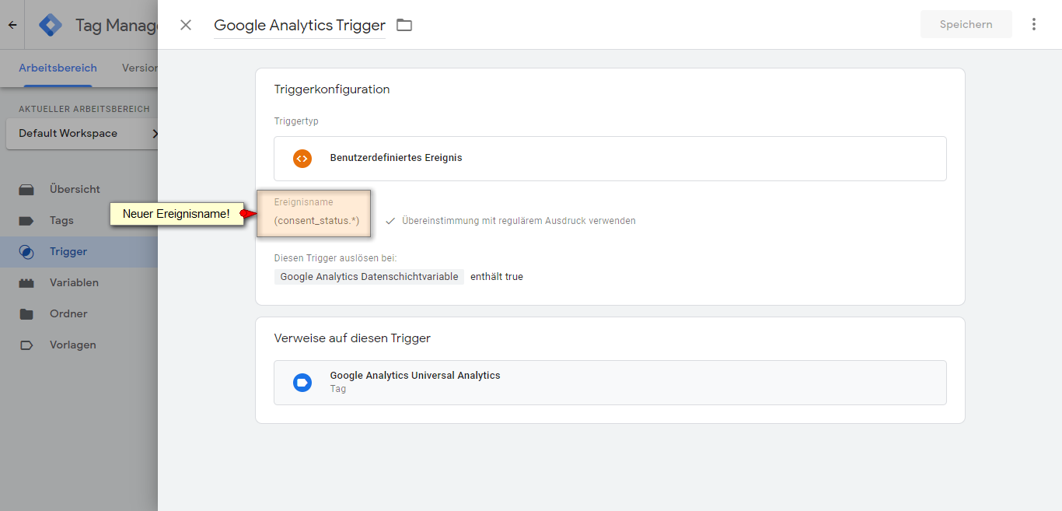Click the back arrow in the header
The width and height of the screenshot is (1062, 511).
point(12,25)
